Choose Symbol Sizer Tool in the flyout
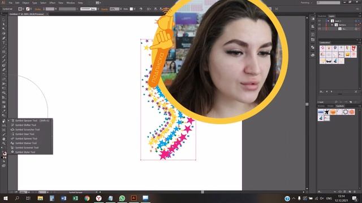The height and width of the screenshot is (203, 362). click(30, 134)
